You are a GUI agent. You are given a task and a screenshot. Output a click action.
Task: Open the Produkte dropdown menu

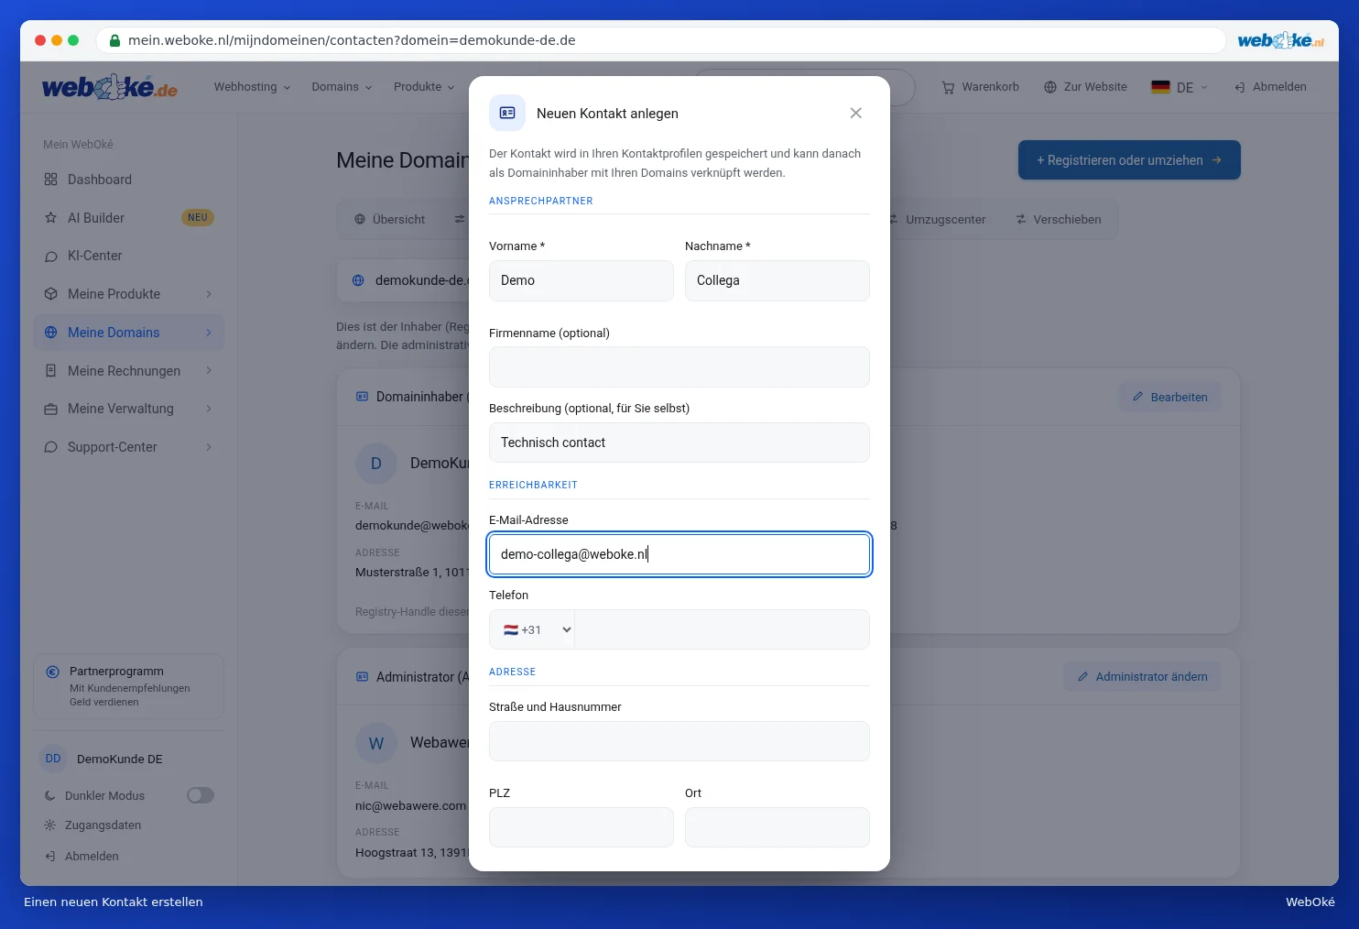tap(424, 87)
